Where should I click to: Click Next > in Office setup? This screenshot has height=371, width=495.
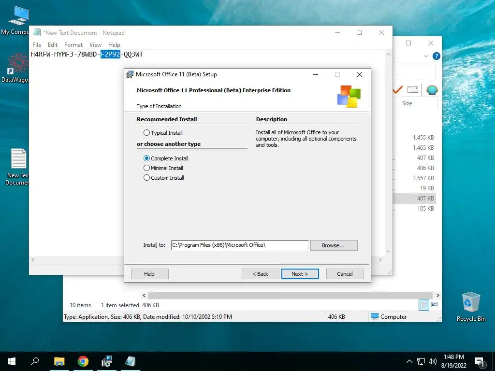pyautogui.click(x=300, y=274)
